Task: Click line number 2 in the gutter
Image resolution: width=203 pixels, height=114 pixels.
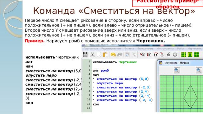Action: coord(89,66)
